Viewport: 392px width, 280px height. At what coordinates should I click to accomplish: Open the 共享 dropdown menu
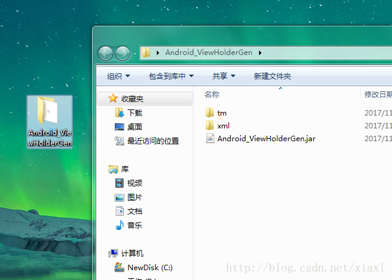(224, 76)
